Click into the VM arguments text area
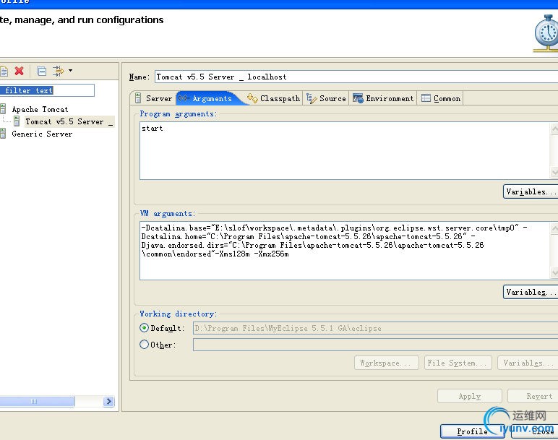The width and height of the screenshot is (558, 440). click(x=345, y=251)
